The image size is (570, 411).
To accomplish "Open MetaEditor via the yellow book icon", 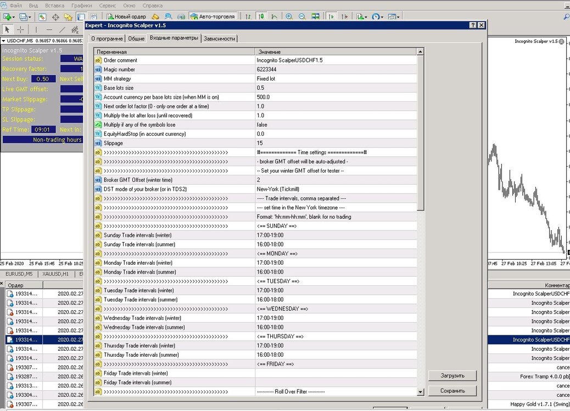I will coord(155,16).
